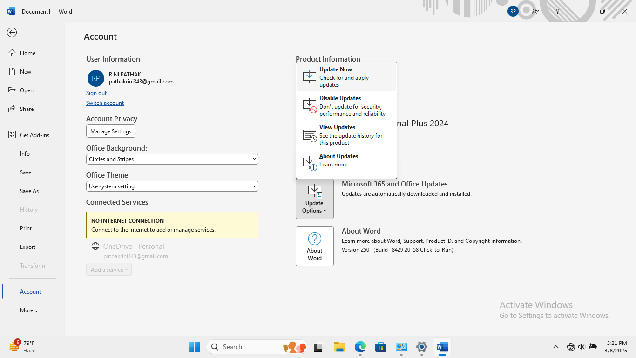Click the User Information heading

pyautogui.click(x=113, y=59)
